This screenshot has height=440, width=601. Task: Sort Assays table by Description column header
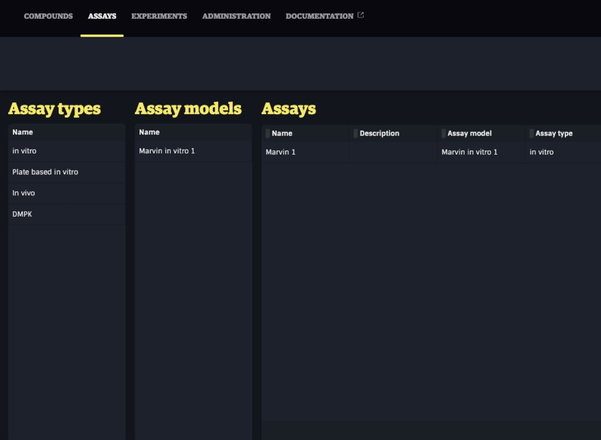(x=379, y=134)
